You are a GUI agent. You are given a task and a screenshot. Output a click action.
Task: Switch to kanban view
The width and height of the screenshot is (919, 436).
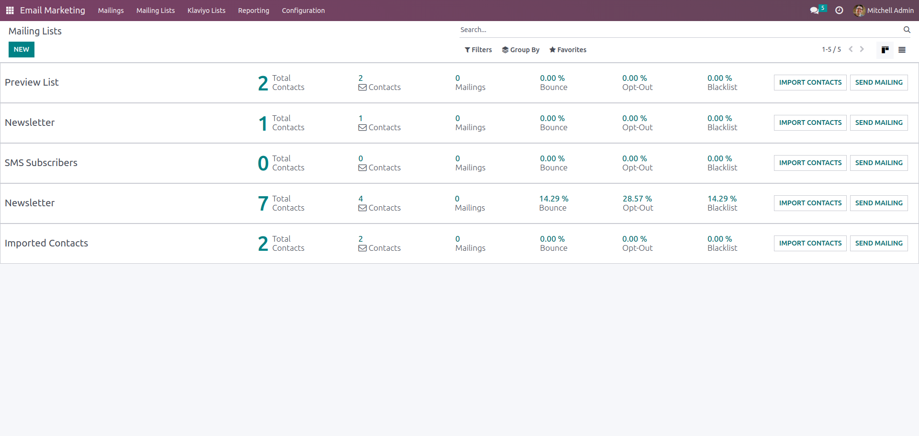(x=885, y=50)
